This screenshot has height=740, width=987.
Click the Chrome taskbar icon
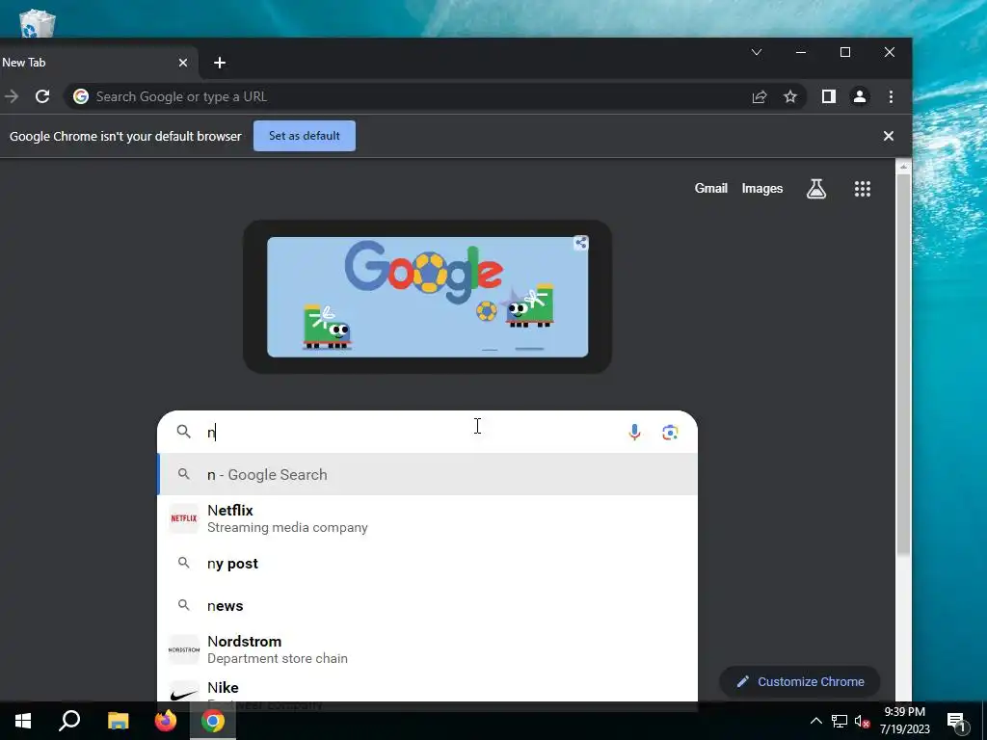(213, 721)
